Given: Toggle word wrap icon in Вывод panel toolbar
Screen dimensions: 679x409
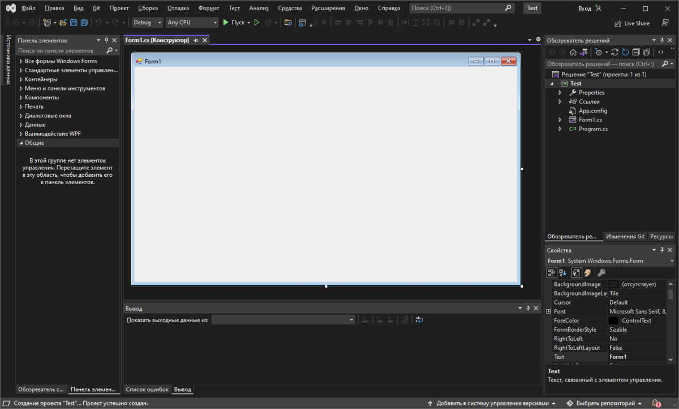Looking at the screenshot, I should [419, 320].
